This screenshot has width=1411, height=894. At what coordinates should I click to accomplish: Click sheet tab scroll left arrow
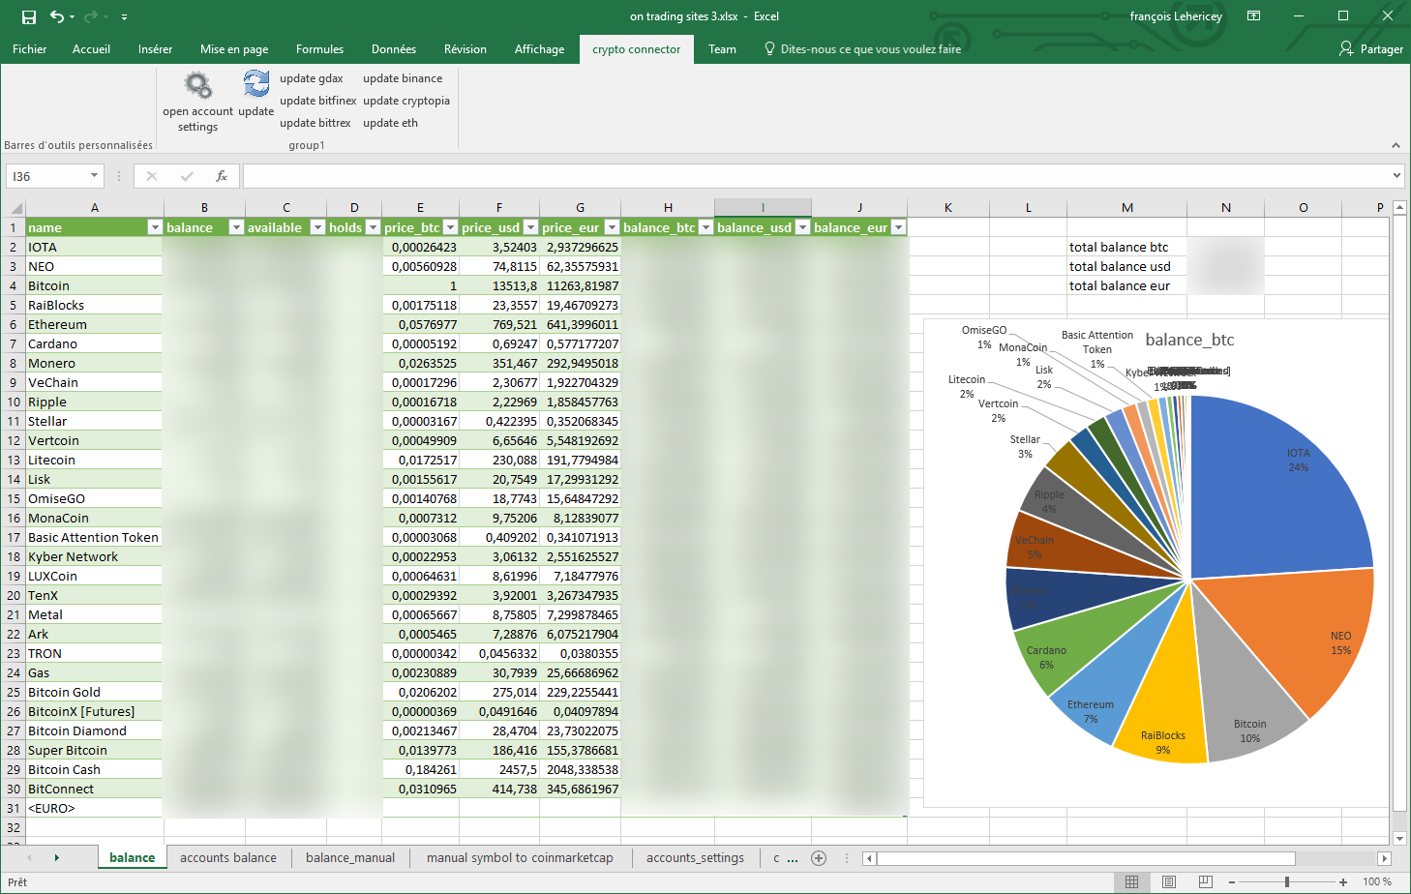click(x=29, y=858)
